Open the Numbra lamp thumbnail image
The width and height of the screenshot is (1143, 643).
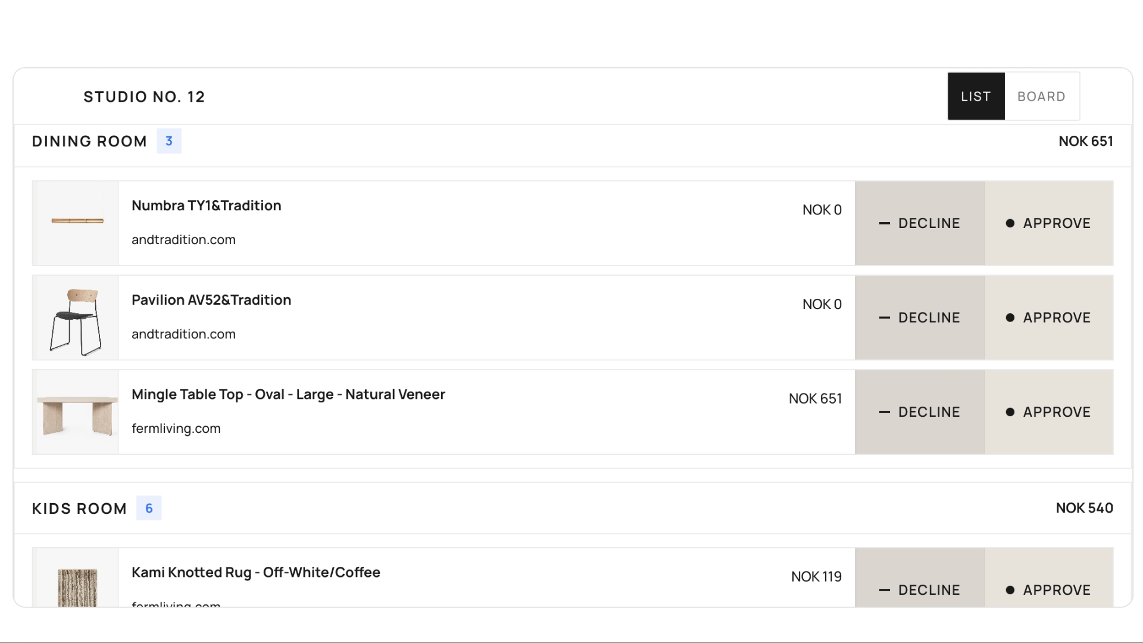click(77, 223)
